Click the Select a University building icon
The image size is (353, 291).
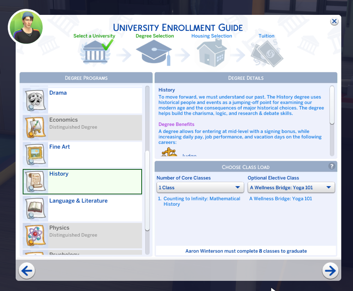pyautogui.click(x=95, y=52)
